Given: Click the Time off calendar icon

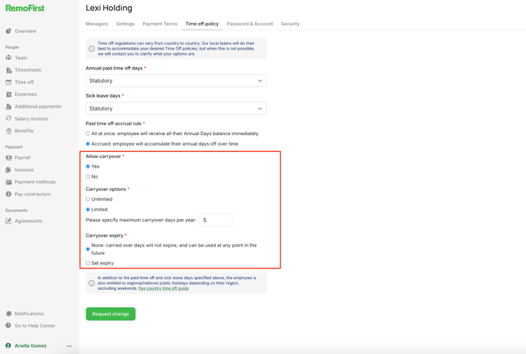Looking at the screenshot, I should [x=8, y=82].
